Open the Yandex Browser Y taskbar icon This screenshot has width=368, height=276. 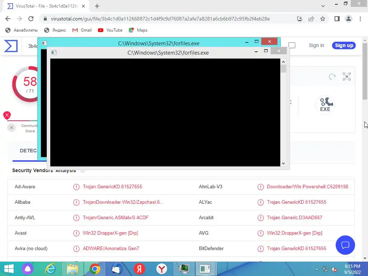[161, 269]
